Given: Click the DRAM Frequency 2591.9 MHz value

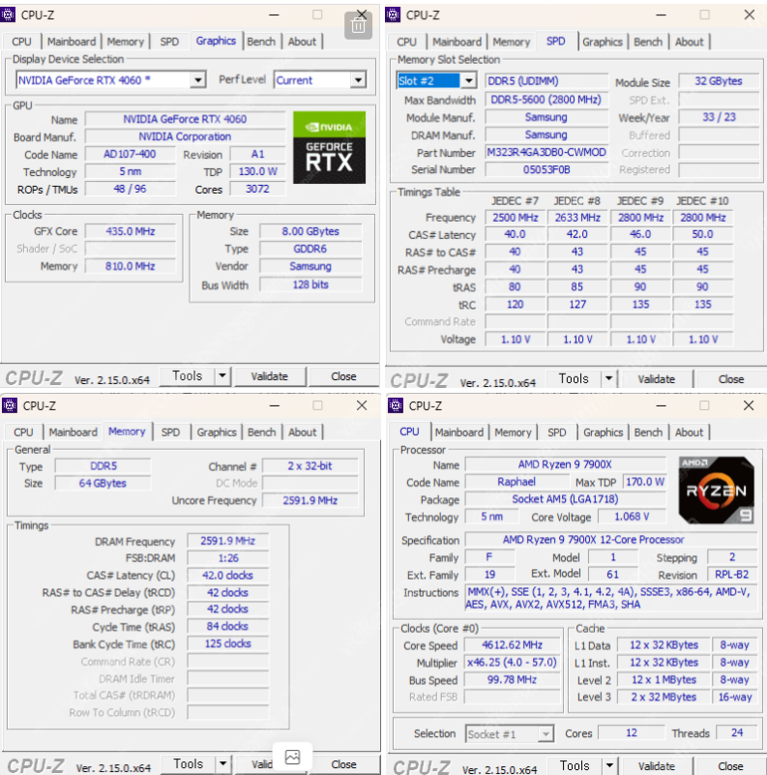Looking at the screenshot, I should pos(228,541).
